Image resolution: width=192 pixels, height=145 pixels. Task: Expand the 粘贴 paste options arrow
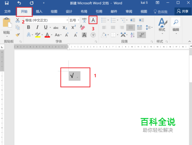7,36
